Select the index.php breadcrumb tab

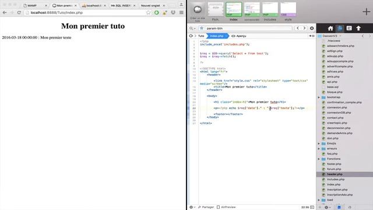coord(217,36)
